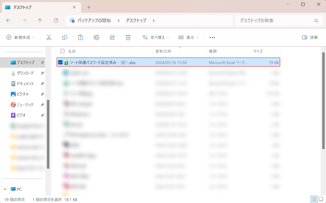The image size is (326, 203).
Task: Close the デスクトップ tab
Action: click(x=74, y=7)
